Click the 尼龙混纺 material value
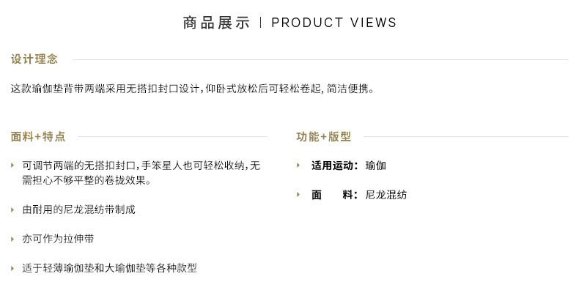This screenshot has height=293, width=579. (x=386, y=195)
